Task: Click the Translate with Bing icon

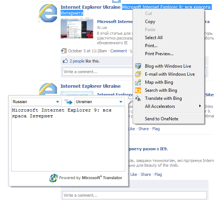Action: click(x=138, y=98)
